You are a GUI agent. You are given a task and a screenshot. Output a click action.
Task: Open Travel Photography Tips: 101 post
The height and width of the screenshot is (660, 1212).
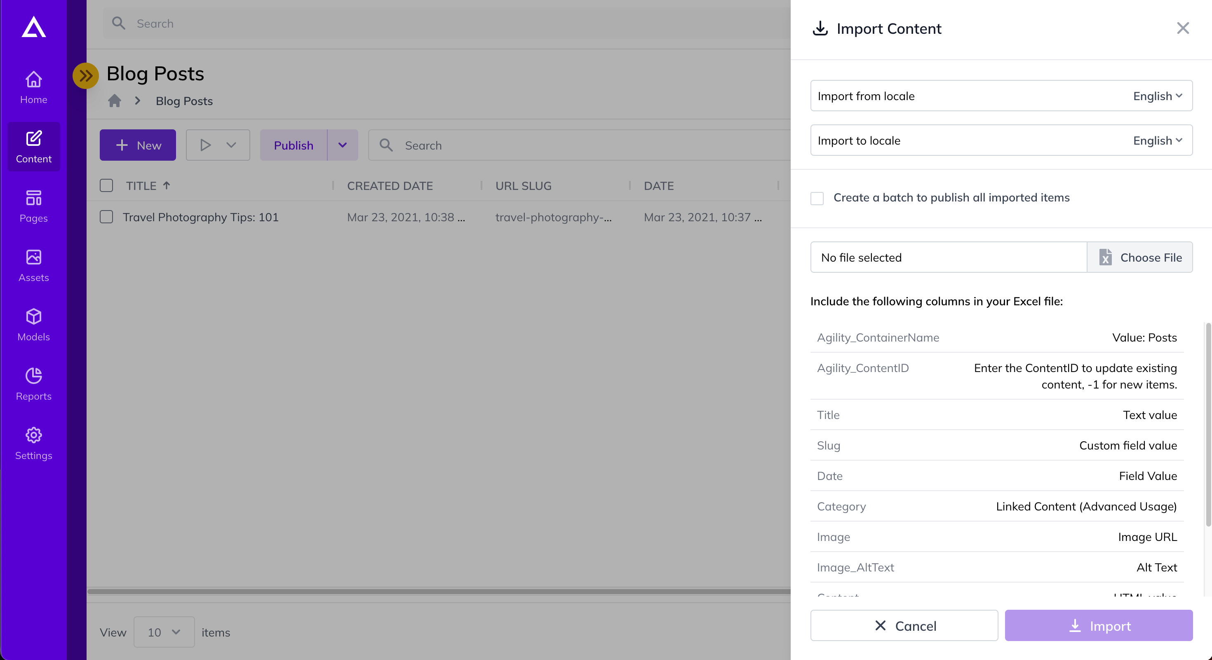click(200, 217)
